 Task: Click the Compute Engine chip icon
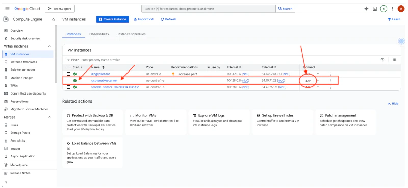[x=5, y=19]
